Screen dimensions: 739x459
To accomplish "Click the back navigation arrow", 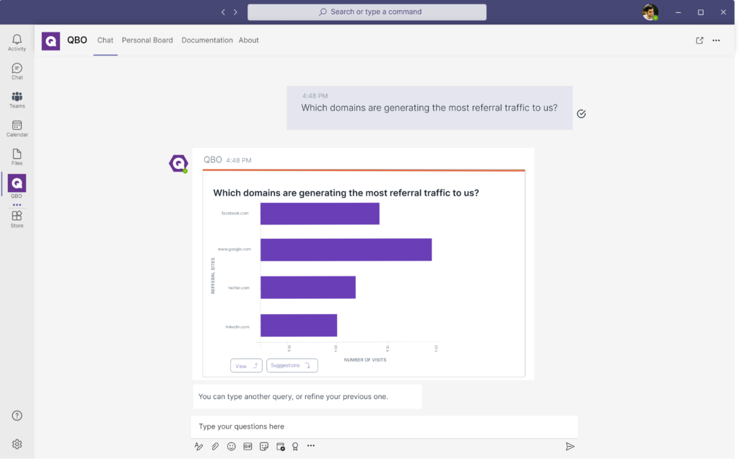I will pos(223,12).
